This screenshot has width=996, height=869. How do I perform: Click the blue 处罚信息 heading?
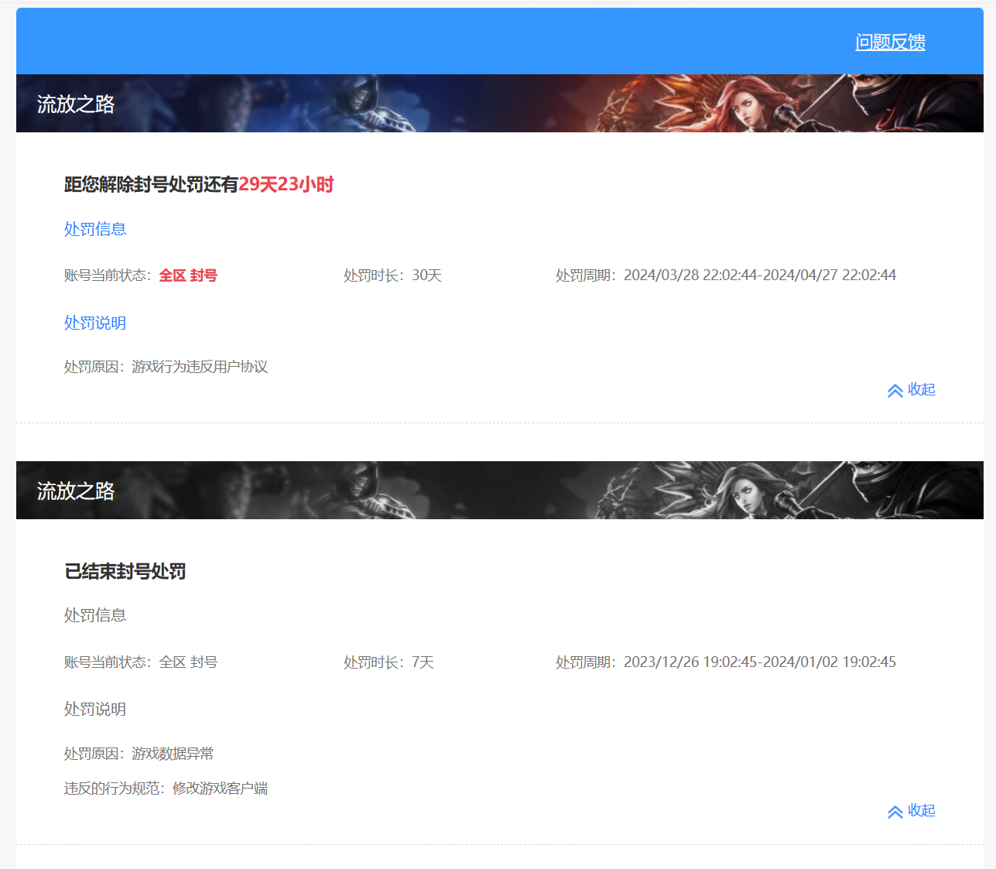(x=95, y=229)
